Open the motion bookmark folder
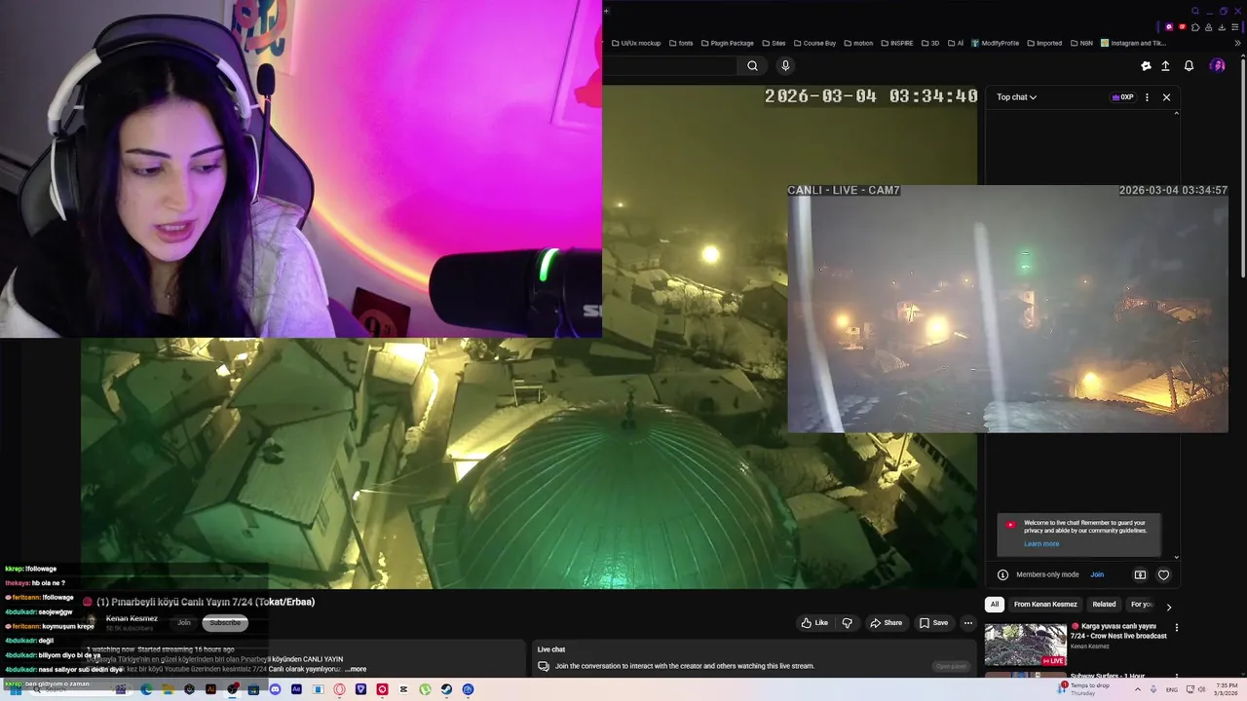 (858, 43)
